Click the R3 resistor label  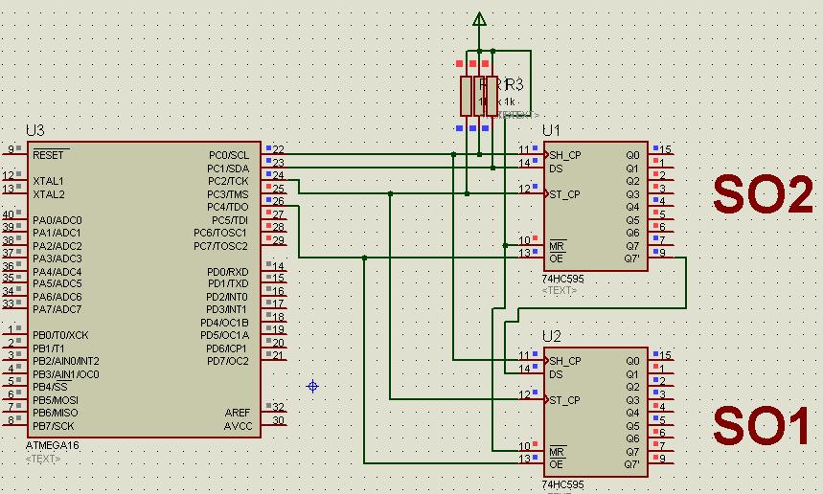pos(514,84)
